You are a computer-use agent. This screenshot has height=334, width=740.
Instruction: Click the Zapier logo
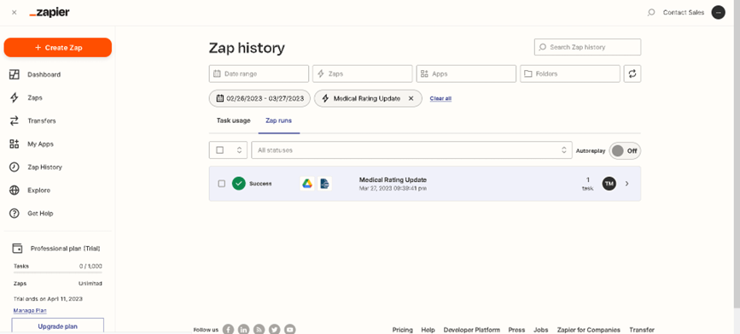point(50,13)
